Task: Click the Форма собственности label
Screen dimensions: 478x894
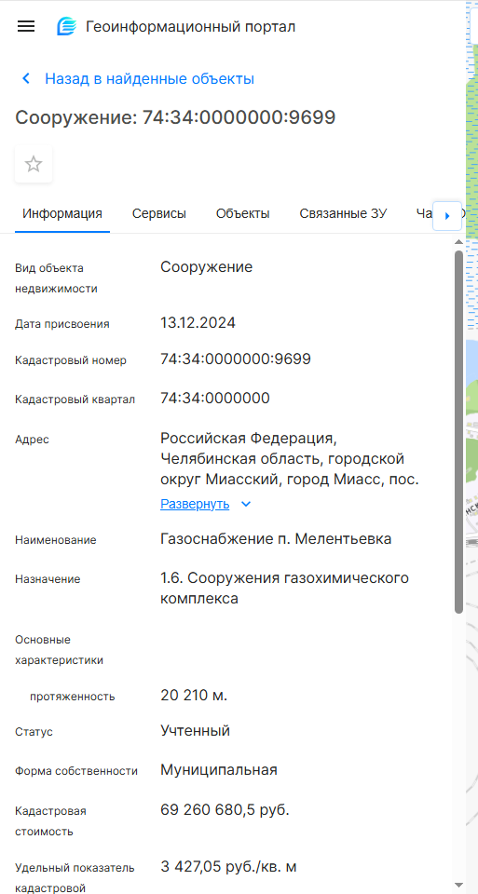Action: coord(76,771)
